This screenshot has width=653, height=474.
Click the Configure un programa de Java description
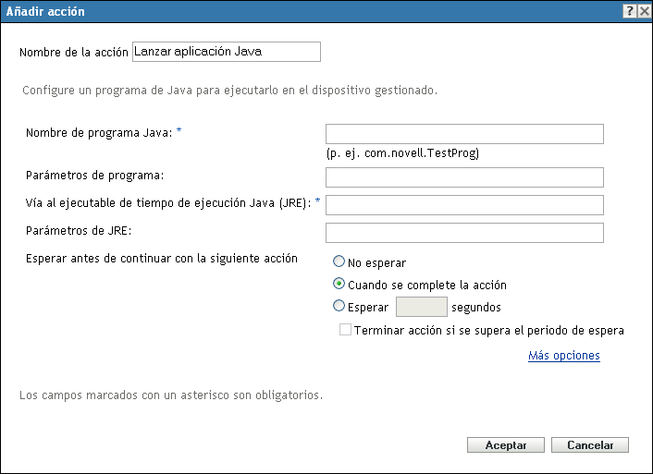228,91
